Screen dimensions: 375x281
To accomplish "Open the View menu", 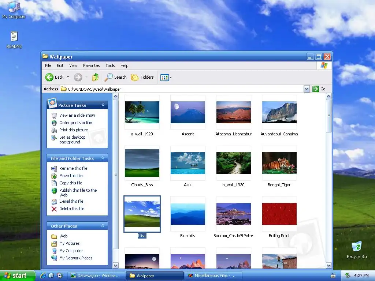I will pos(73,65).
